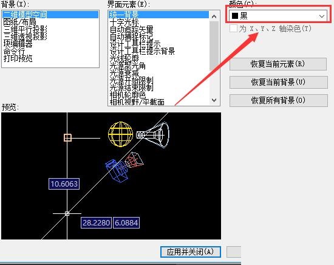This screenshot has height=265, width=334.
Task: Click 恢复所有背景(O) button
Action: point(278,100)
